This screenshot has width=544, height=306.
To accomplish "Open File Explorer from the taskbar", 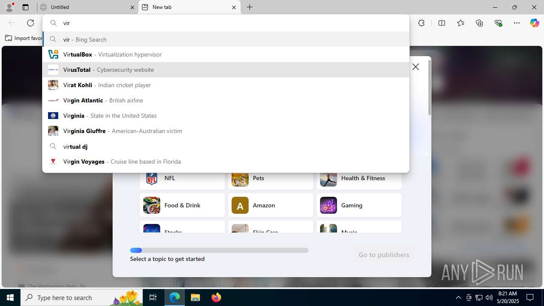I will (195, 297).
